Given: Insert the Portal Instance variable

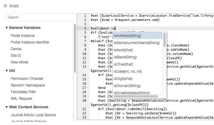Looking at the screenshot, I should coord(23,36).
